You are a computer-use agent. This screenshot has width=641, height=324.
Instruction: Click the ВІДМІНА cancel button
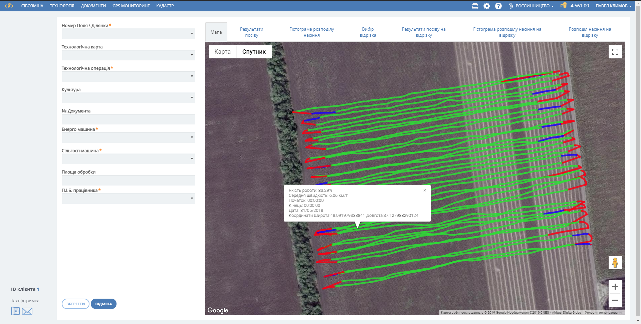tap(103, 304)
